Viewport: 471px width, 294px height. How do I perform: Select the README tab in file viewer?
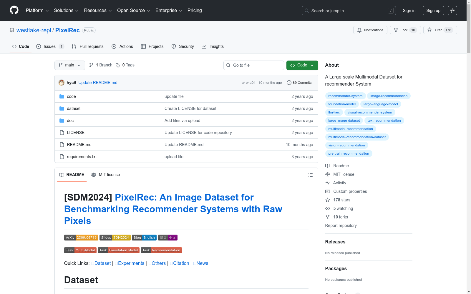(x=72, y=175)
